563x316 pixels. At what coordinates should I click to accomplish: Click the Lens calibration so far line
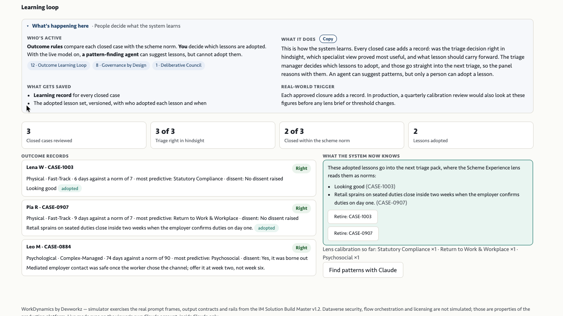pos(420,253)
